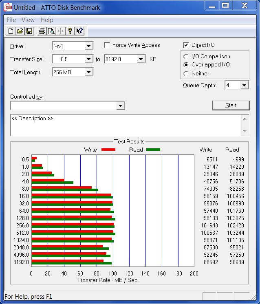Viewport: 260px width, 304px height.
Task: Uncheck the Direct I/O checkbox
Action: click(x=186, y=45)
